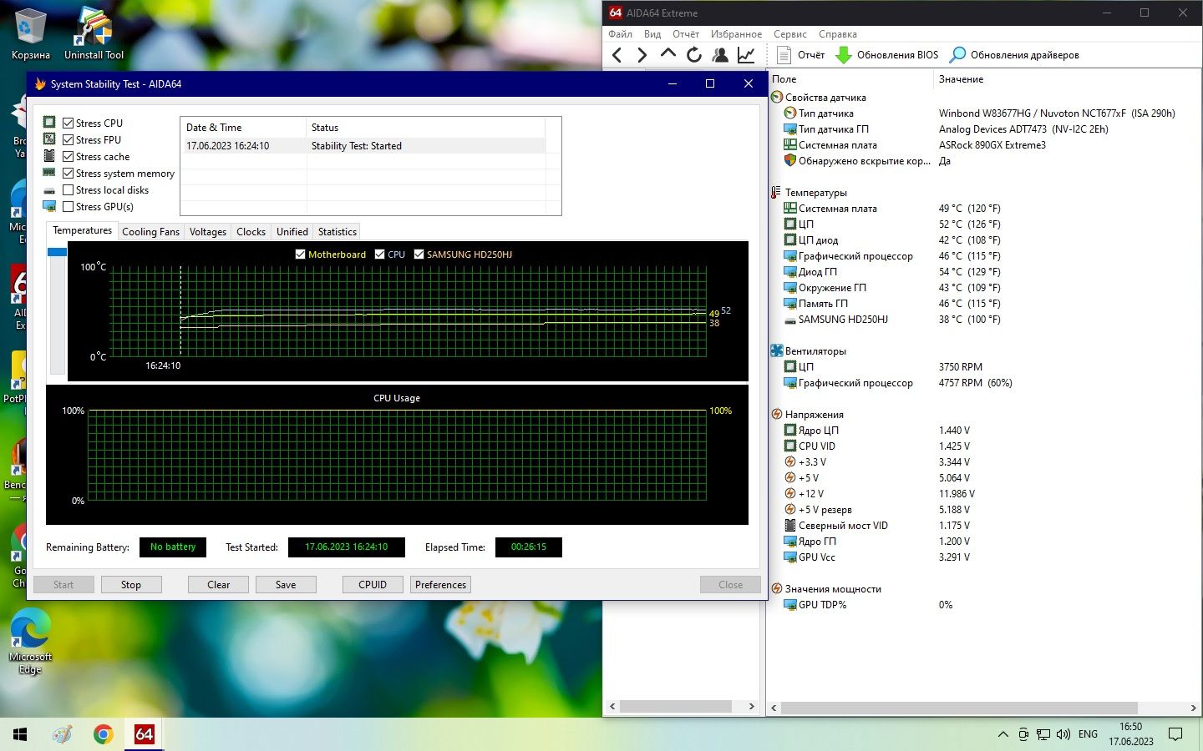Click the sensor list horizontal scrollbar
The height and width of the screenshot is (751, 1203).
pyautogui.click(x=959, y=708)
